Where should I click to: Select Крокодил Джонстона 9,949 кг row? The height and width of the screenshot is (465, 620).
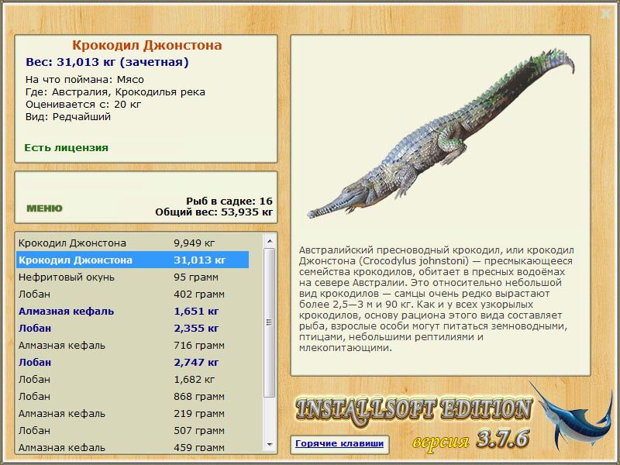133,243
